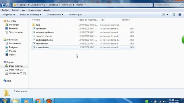
Task: Open the Archivo menu
Action: (x=5, y=10)
